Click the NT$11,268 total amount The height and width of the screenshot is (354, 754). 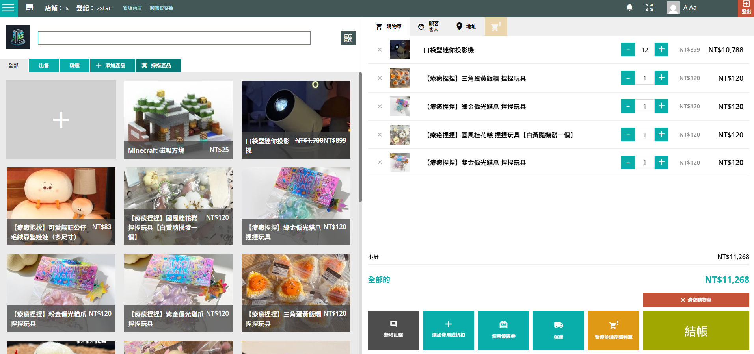[x=727, y=280]
